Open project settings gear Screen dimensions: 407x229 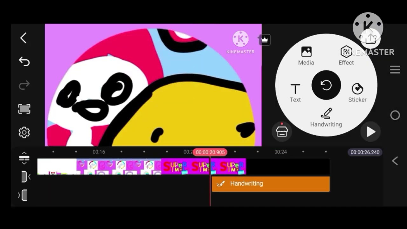coord(24,132)
